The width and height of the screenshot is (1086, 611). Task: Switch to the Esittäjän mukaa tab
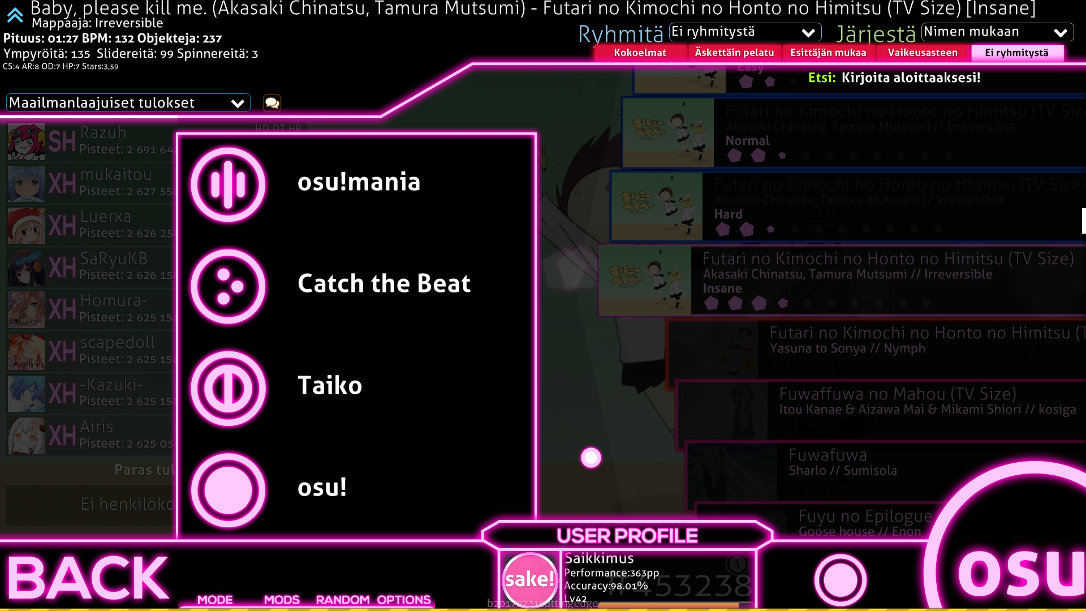click(x=828, y=53)
